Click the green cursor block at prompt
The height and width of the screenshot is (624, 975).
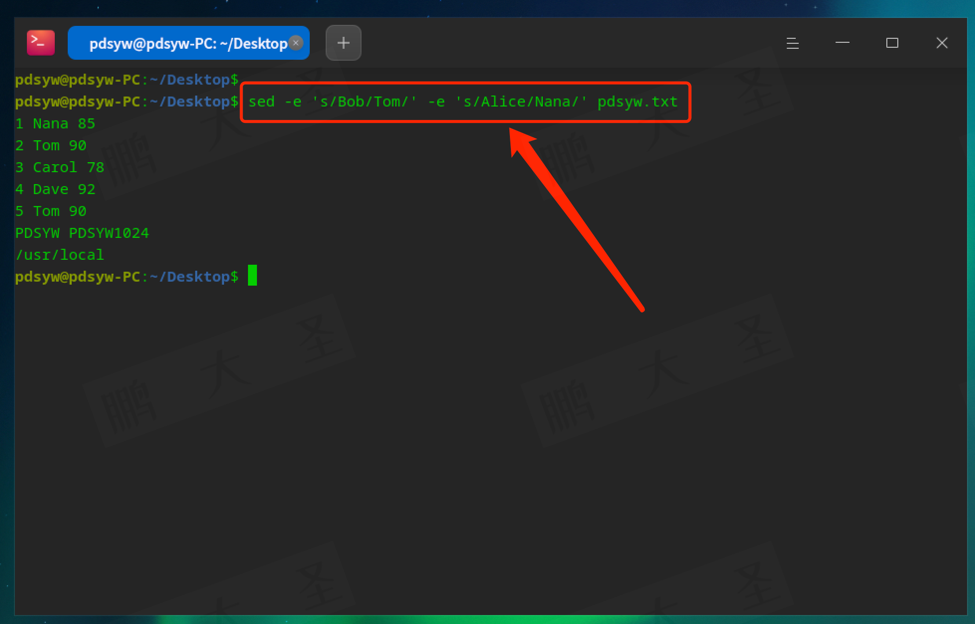(252, 276)
